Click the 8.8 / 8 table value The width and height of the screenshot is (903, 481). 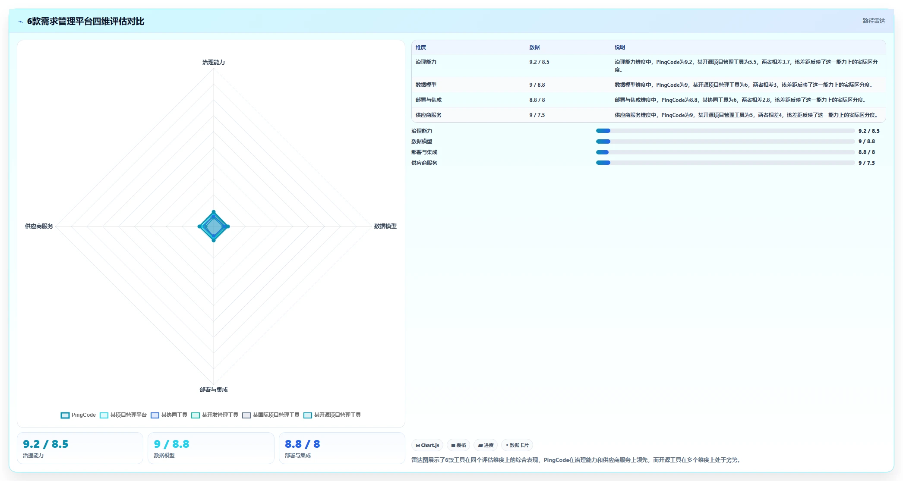[537, 100]
